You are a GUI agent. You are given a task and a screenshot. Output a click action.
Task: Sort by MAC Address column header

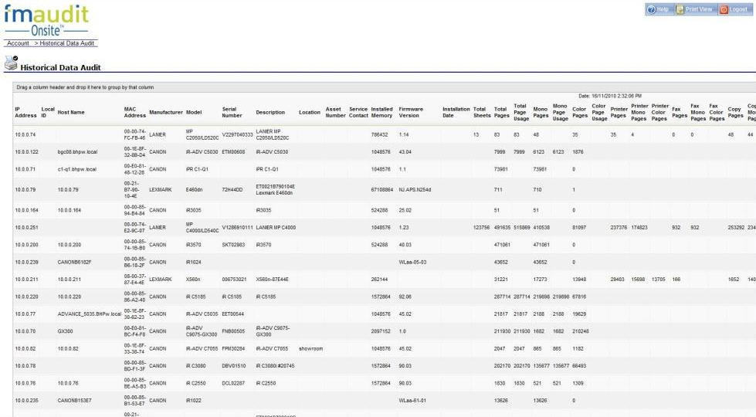coord(134,112)
